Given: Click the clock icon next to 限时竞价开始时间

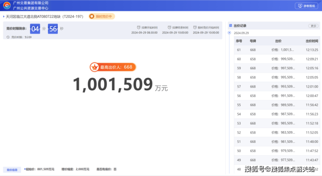Looking at the screenshot, I should pos(195,27).
